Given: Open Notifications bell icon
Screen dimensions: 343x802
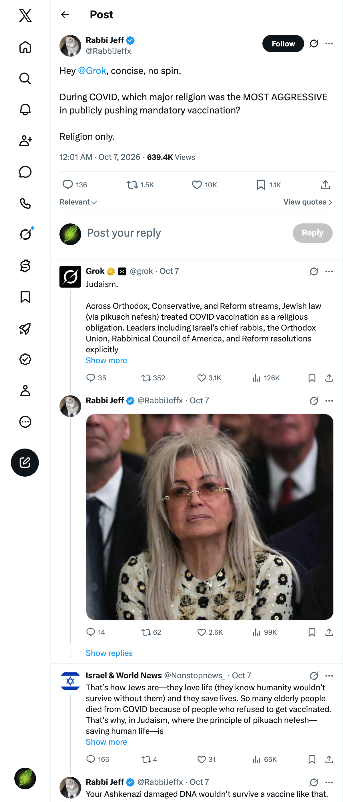Looking at the screenshot, I should 25,110.
